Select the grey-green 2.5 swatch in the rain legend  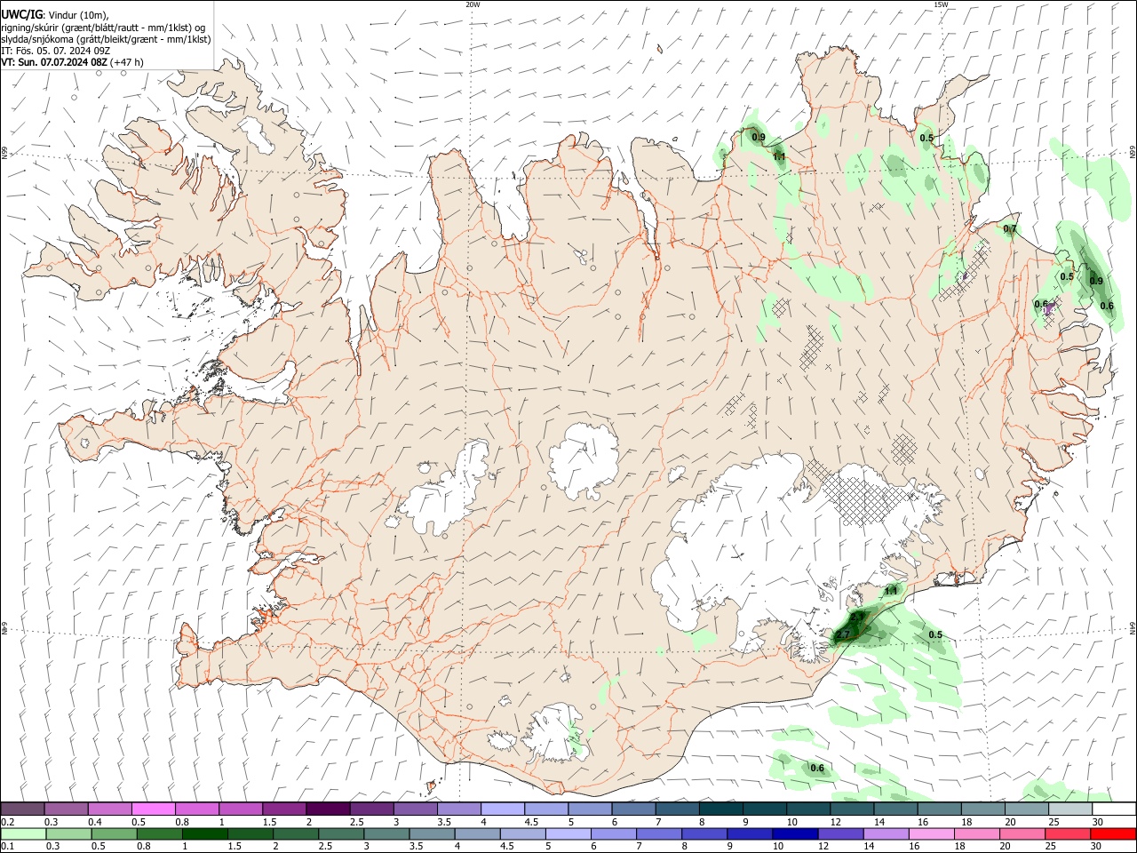point(340,833)
